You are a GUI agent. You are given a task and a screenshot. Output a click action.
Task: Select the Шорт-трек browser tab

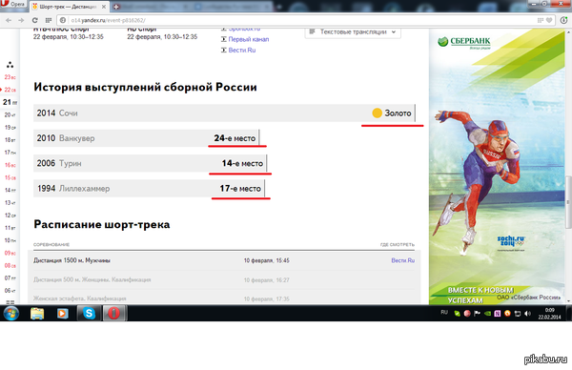coord(69,7)
